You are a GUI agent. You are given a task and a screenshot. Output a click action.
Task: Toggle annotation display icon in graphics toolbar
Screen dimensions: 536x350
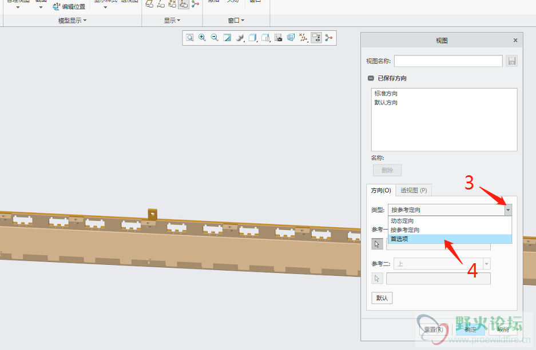[x=316, y=38]
